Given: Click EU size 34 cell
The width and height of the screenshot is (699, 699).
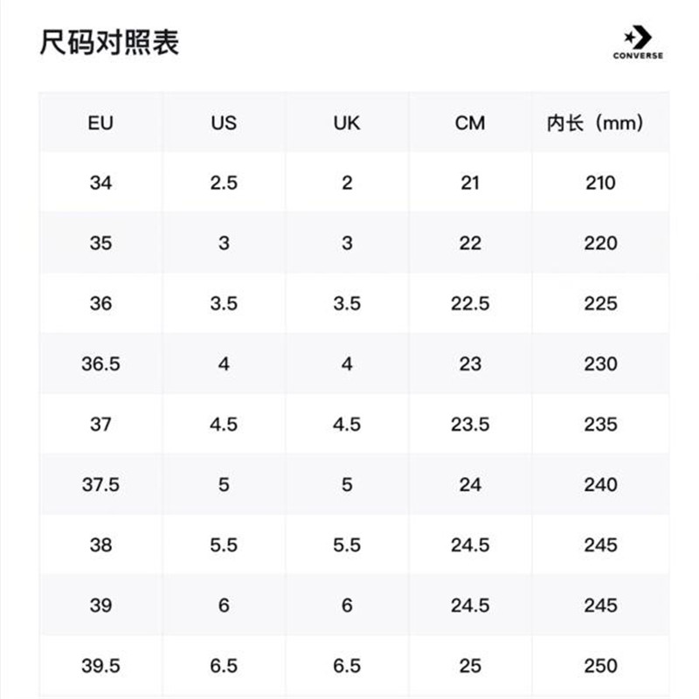Looking at the screenshot, I should pyautogui.click(x=100, y=183).
